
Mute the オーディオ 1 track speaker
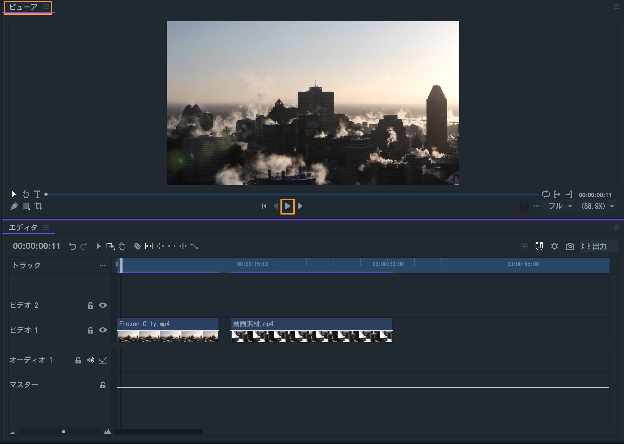90,360
